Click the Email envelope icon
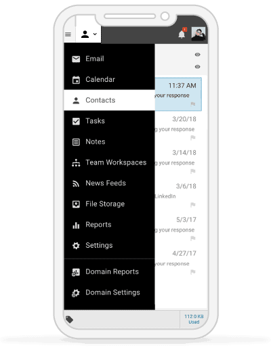This screenshot has width=271, height=352. pos(76,59)
